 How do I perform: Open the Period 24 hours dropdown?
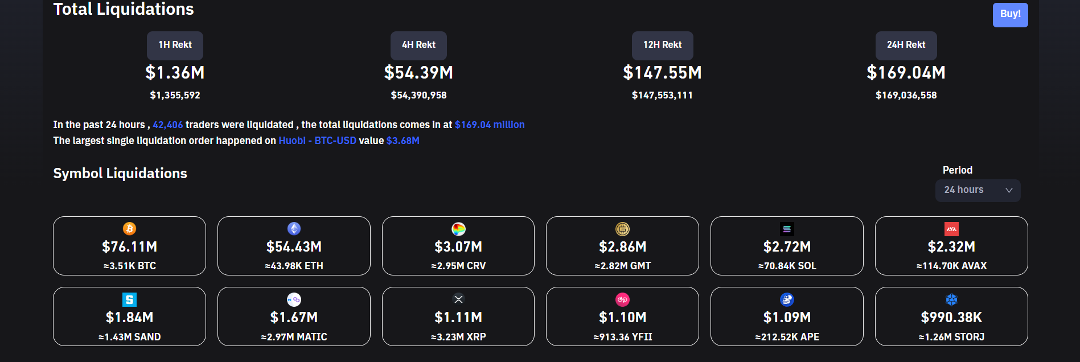pyautogui.click(x=978, y=190)
